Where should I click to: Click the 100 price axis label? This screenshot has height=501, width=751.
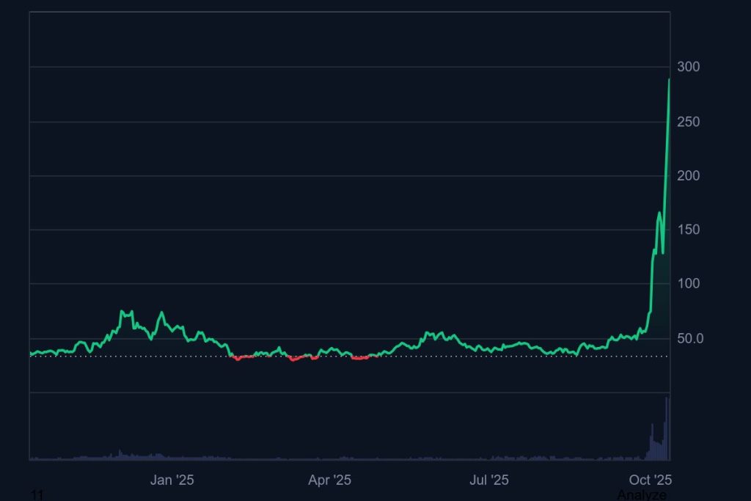click(689, 284)
